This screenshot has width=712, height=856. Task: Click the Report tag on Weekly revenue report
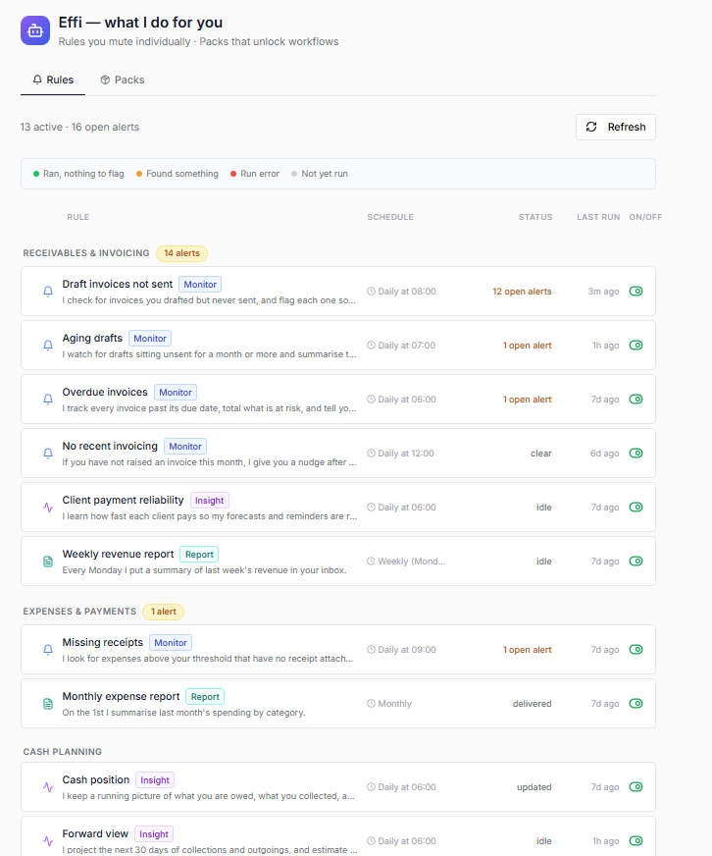199,555
